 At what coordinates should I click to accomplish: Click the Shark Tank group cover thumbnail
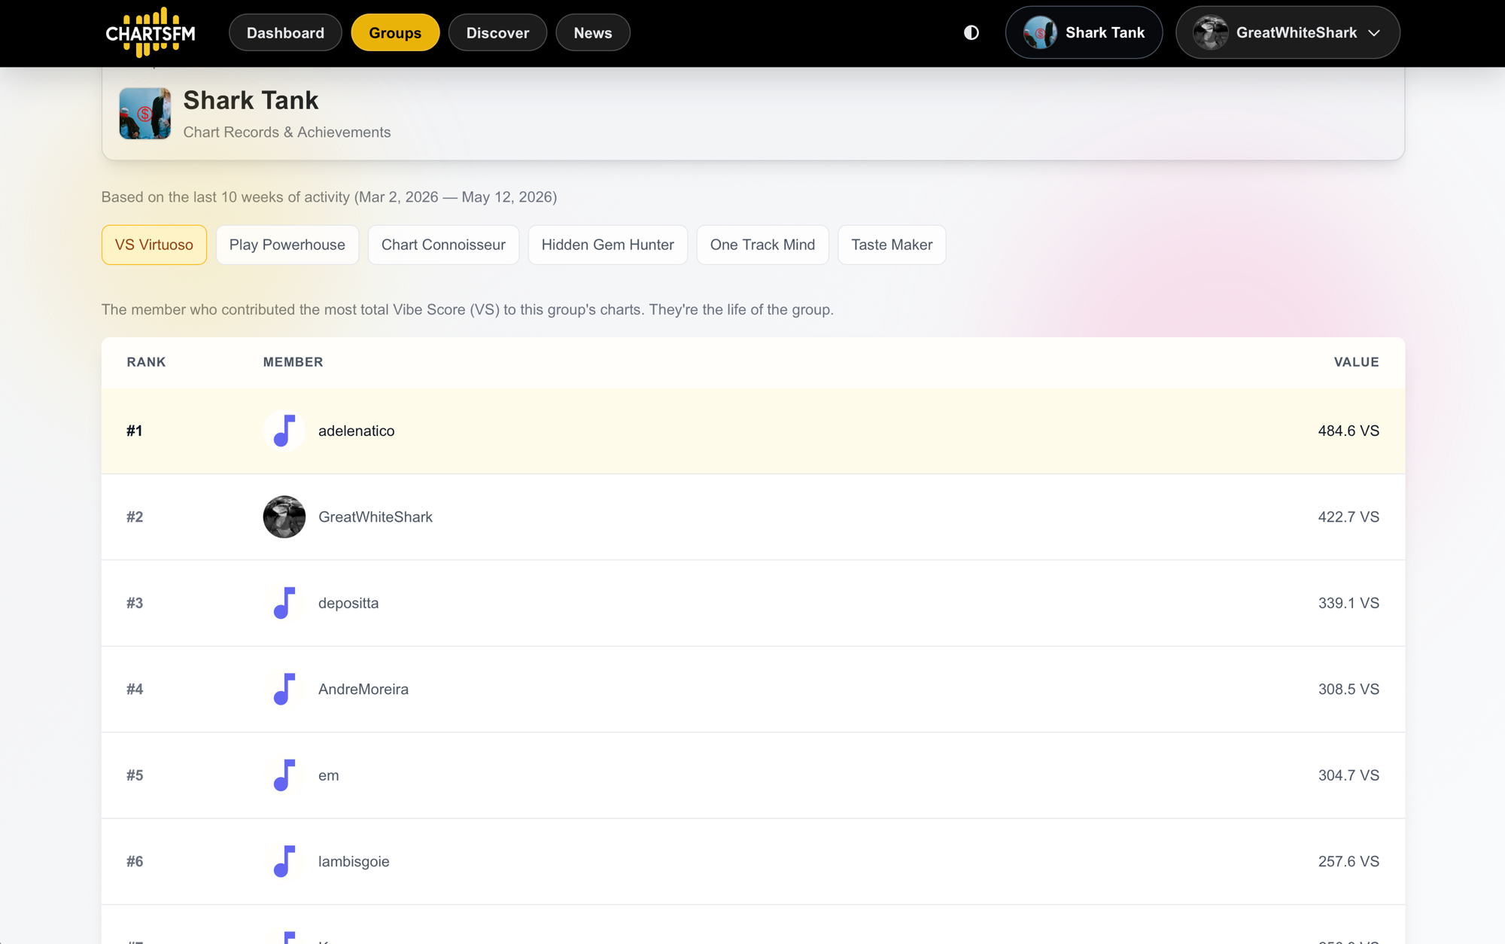[145, 114]
